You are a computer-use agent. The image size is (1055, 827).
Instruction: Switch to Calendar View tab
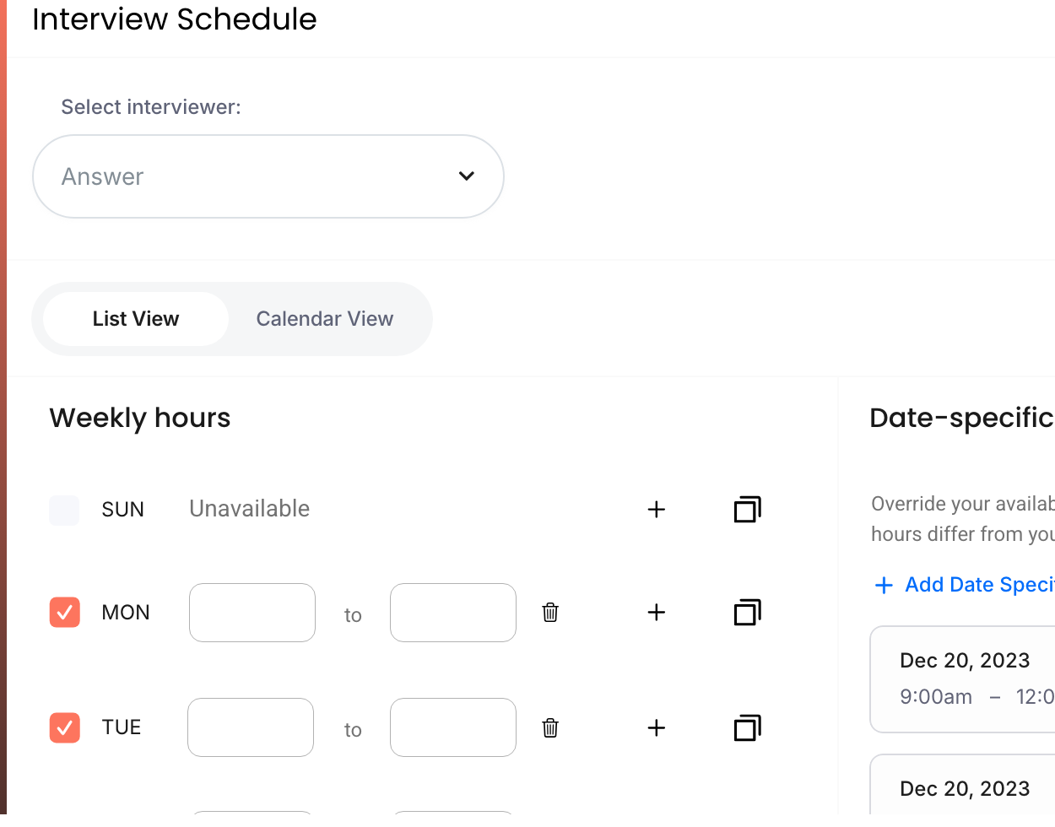[x=325, y=319]
